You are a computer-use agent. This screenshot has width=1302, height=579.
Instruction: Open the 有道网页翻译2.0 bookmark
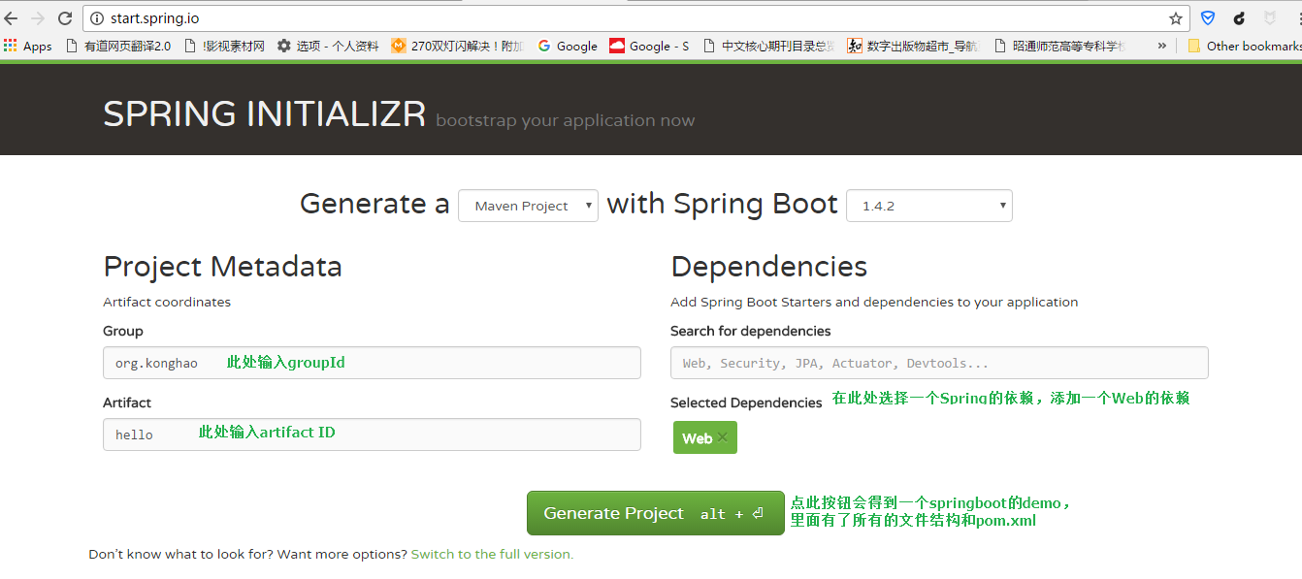pyautogui.click(x=117, y=46)
